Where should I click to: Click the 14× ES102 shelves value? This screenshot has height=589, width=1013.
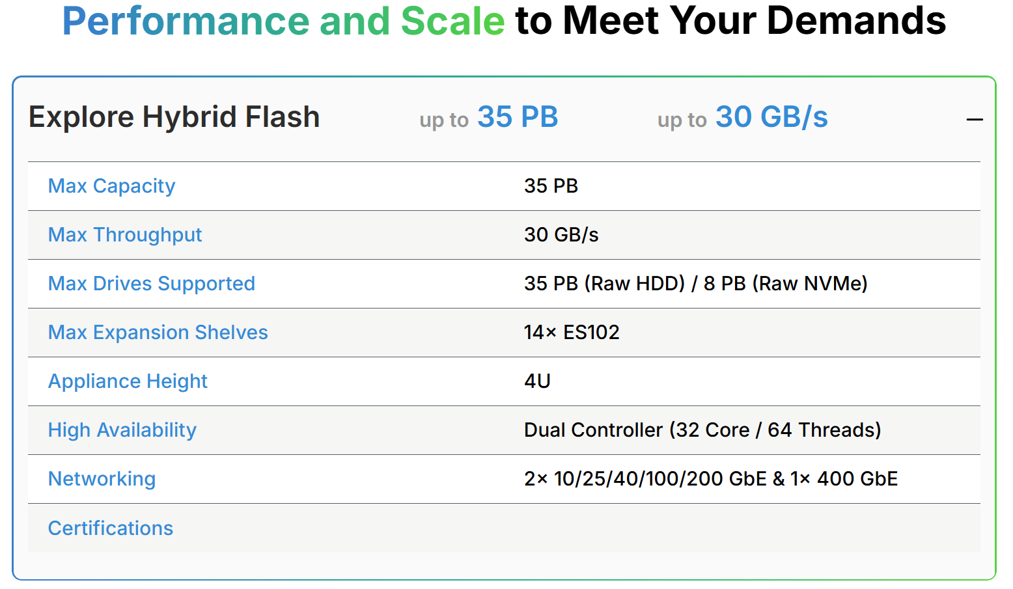coord(572,333)
